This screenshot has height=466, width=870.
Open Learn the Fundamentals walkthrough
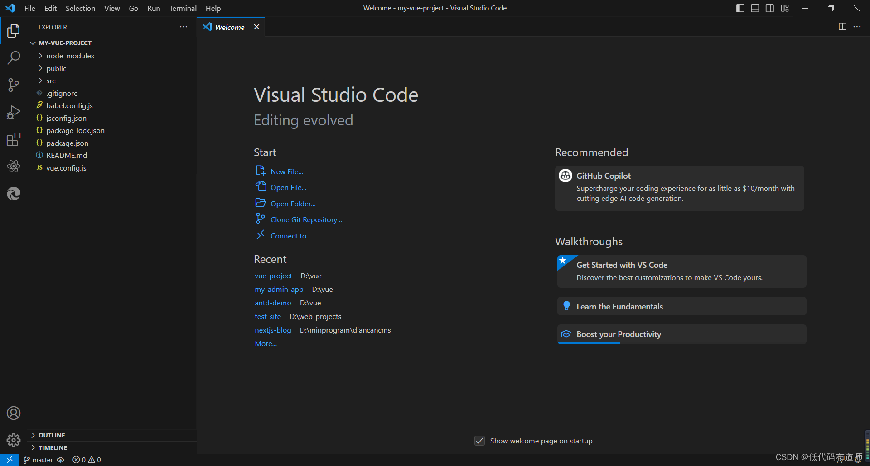681,306
